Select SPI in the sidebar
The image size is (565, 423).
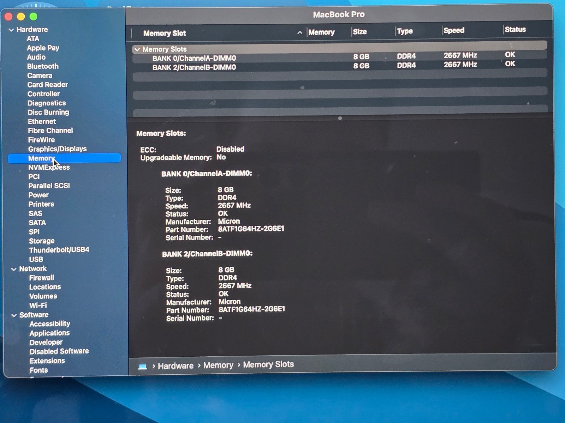(x=34, y=232)
